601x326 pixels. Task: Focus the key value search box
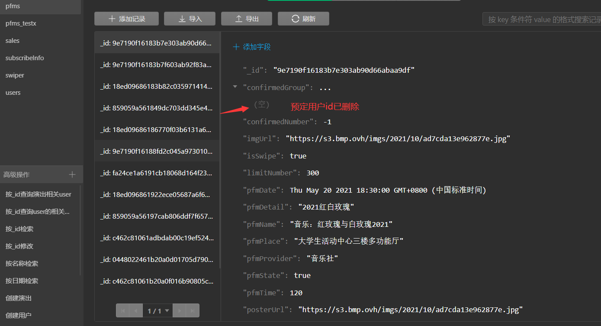542,19
